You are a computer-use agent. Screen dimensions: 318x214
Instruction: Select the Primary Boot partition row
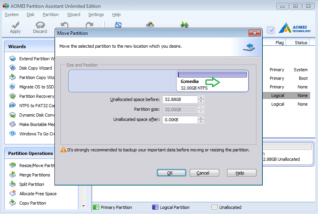[x=287, y=78]
